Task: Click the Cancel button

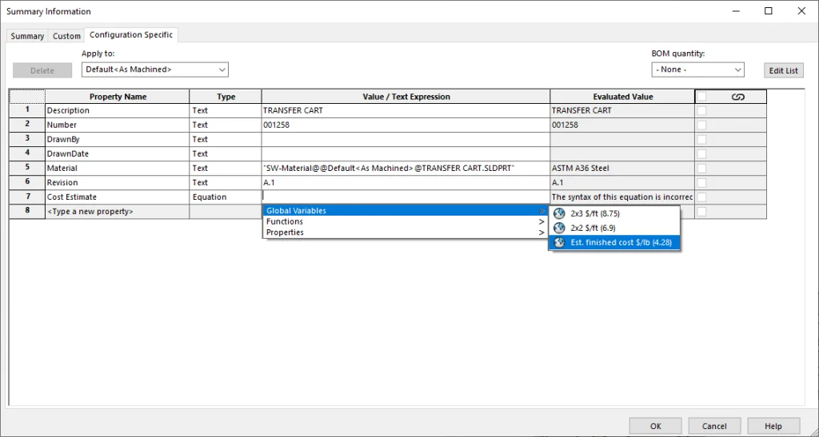Action: tap(713, 427)
